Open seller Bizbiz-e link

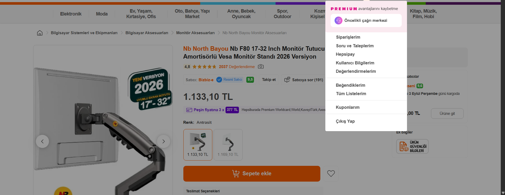coord(206,80)
